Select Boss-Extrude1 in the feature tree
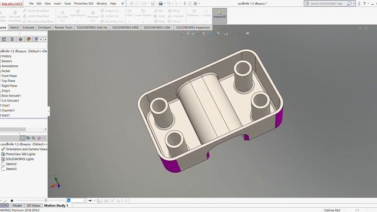This screenshot has width=377, height=212. [x=11, y=95]
